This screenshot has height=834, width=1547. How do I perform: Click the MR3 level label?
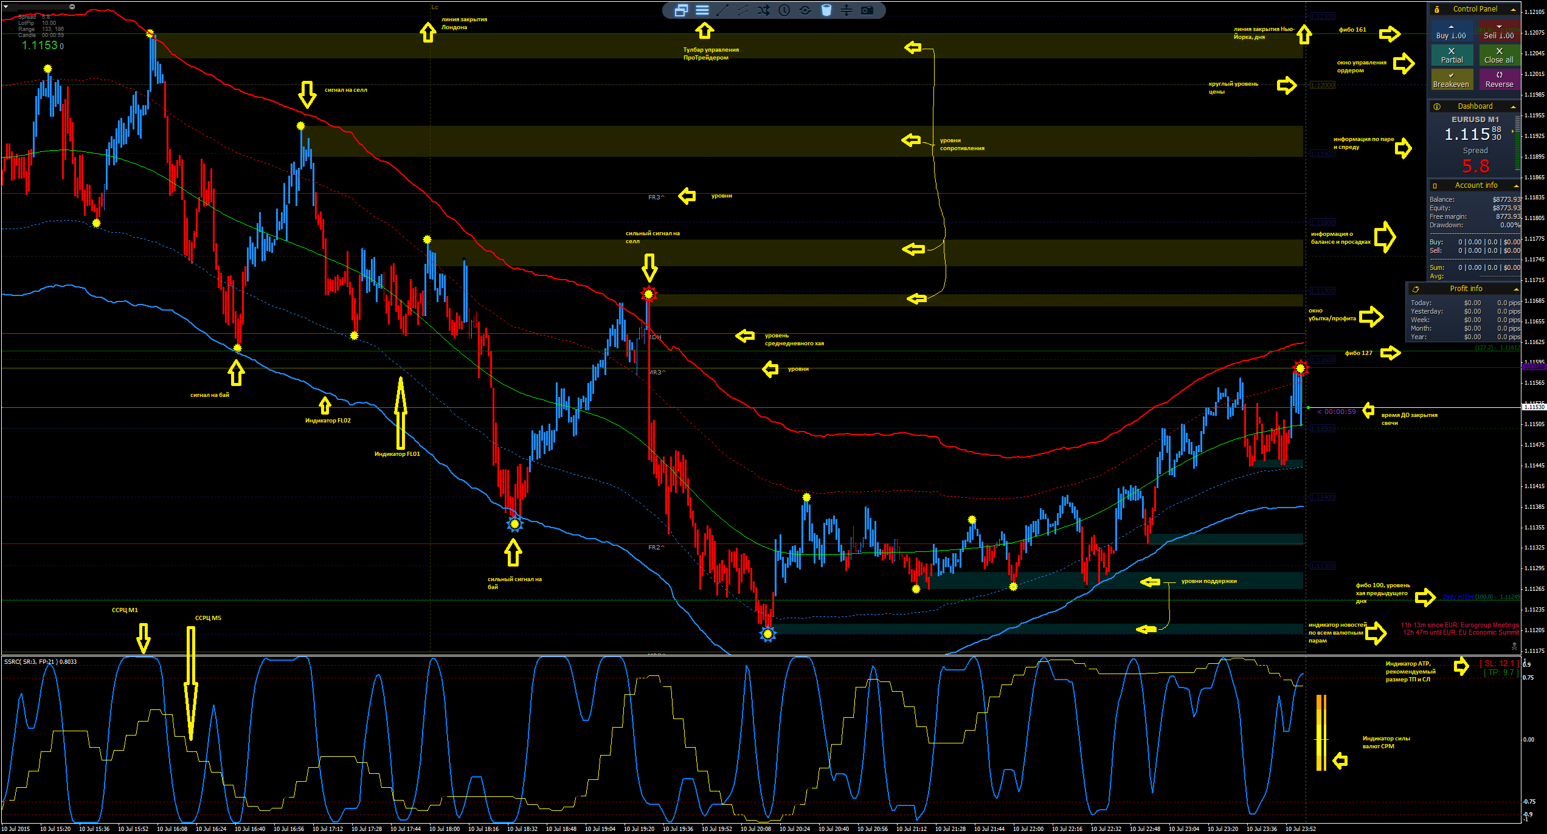pyautogui.click(x=657, y=372)
